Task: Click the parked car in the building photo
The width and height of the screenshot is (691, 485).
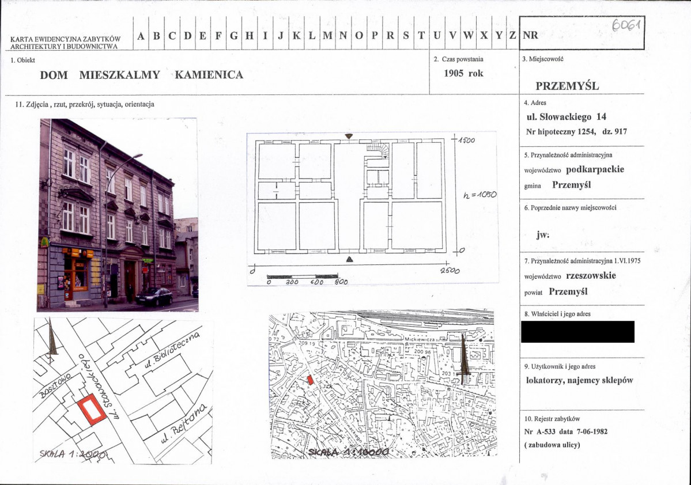Action: (x=154, y=297)
